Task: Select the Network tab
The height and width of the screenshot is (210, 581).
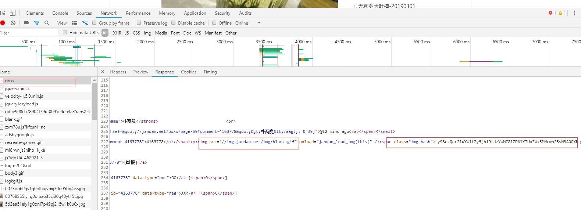Action: (109, 13)
